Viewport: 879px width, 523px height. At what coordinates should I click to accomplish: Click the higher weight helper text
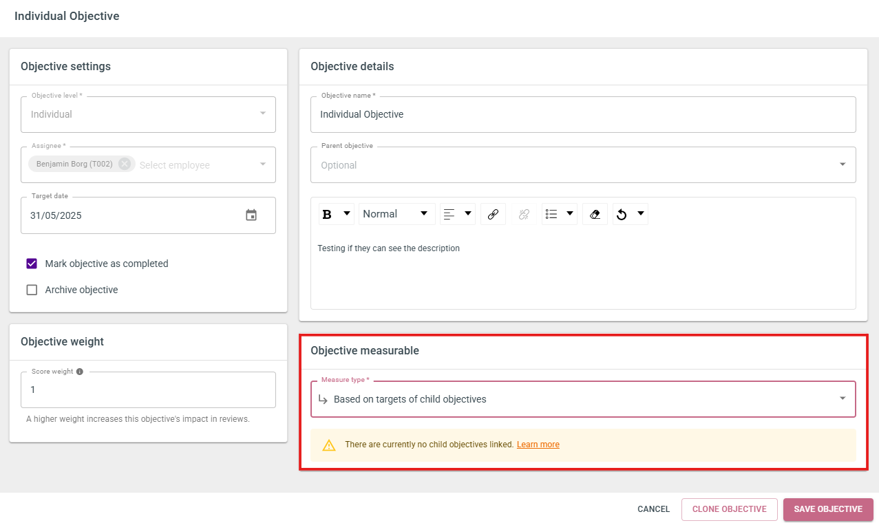[138, 419]
